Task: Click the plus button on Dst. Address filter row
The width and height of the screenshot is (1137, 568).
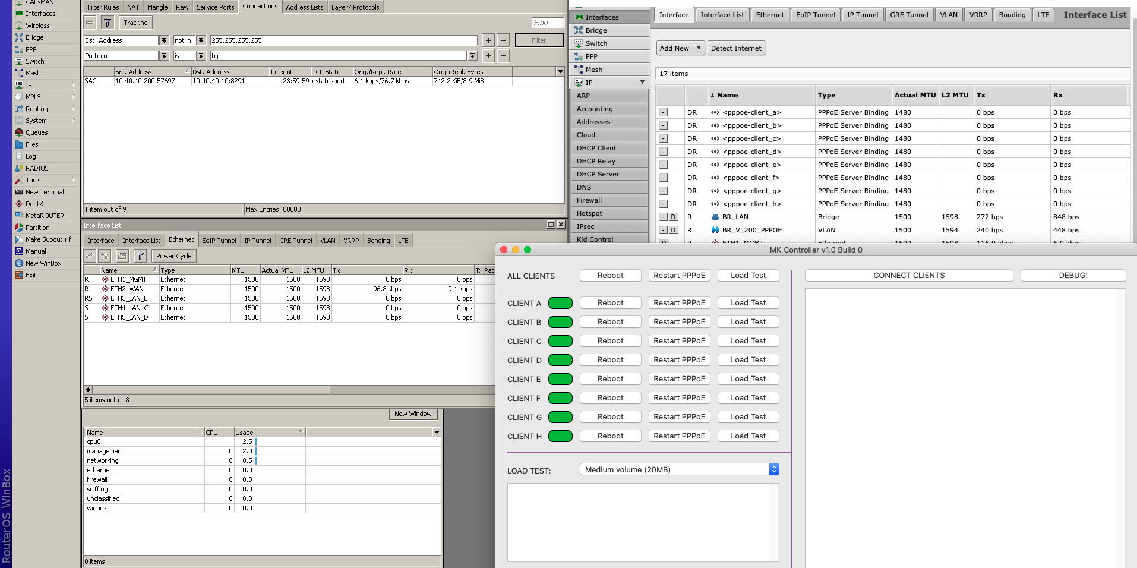Action: coord(488,40)
